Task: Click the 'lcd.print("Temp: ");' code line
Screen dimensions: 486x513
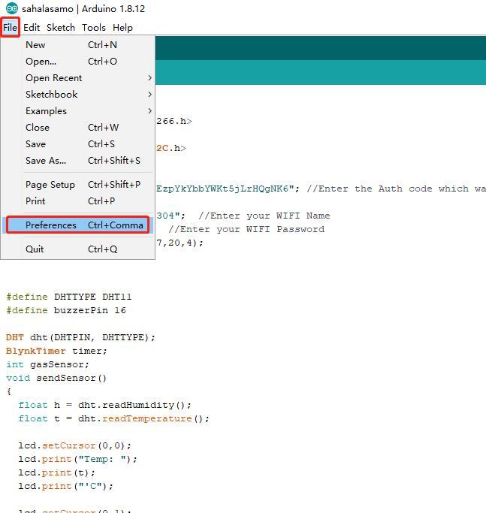Action: pos(78,459)
